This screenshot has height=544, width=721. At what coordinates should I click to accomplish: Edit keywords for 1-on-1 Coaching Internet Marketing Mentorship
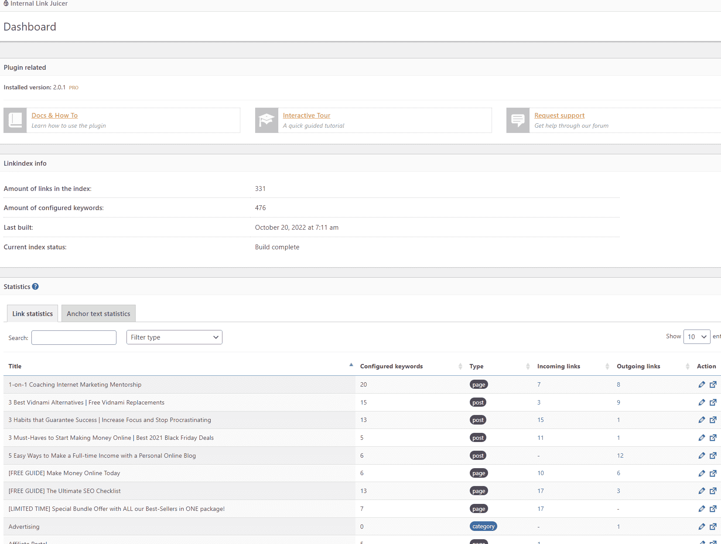pos(702,384)
